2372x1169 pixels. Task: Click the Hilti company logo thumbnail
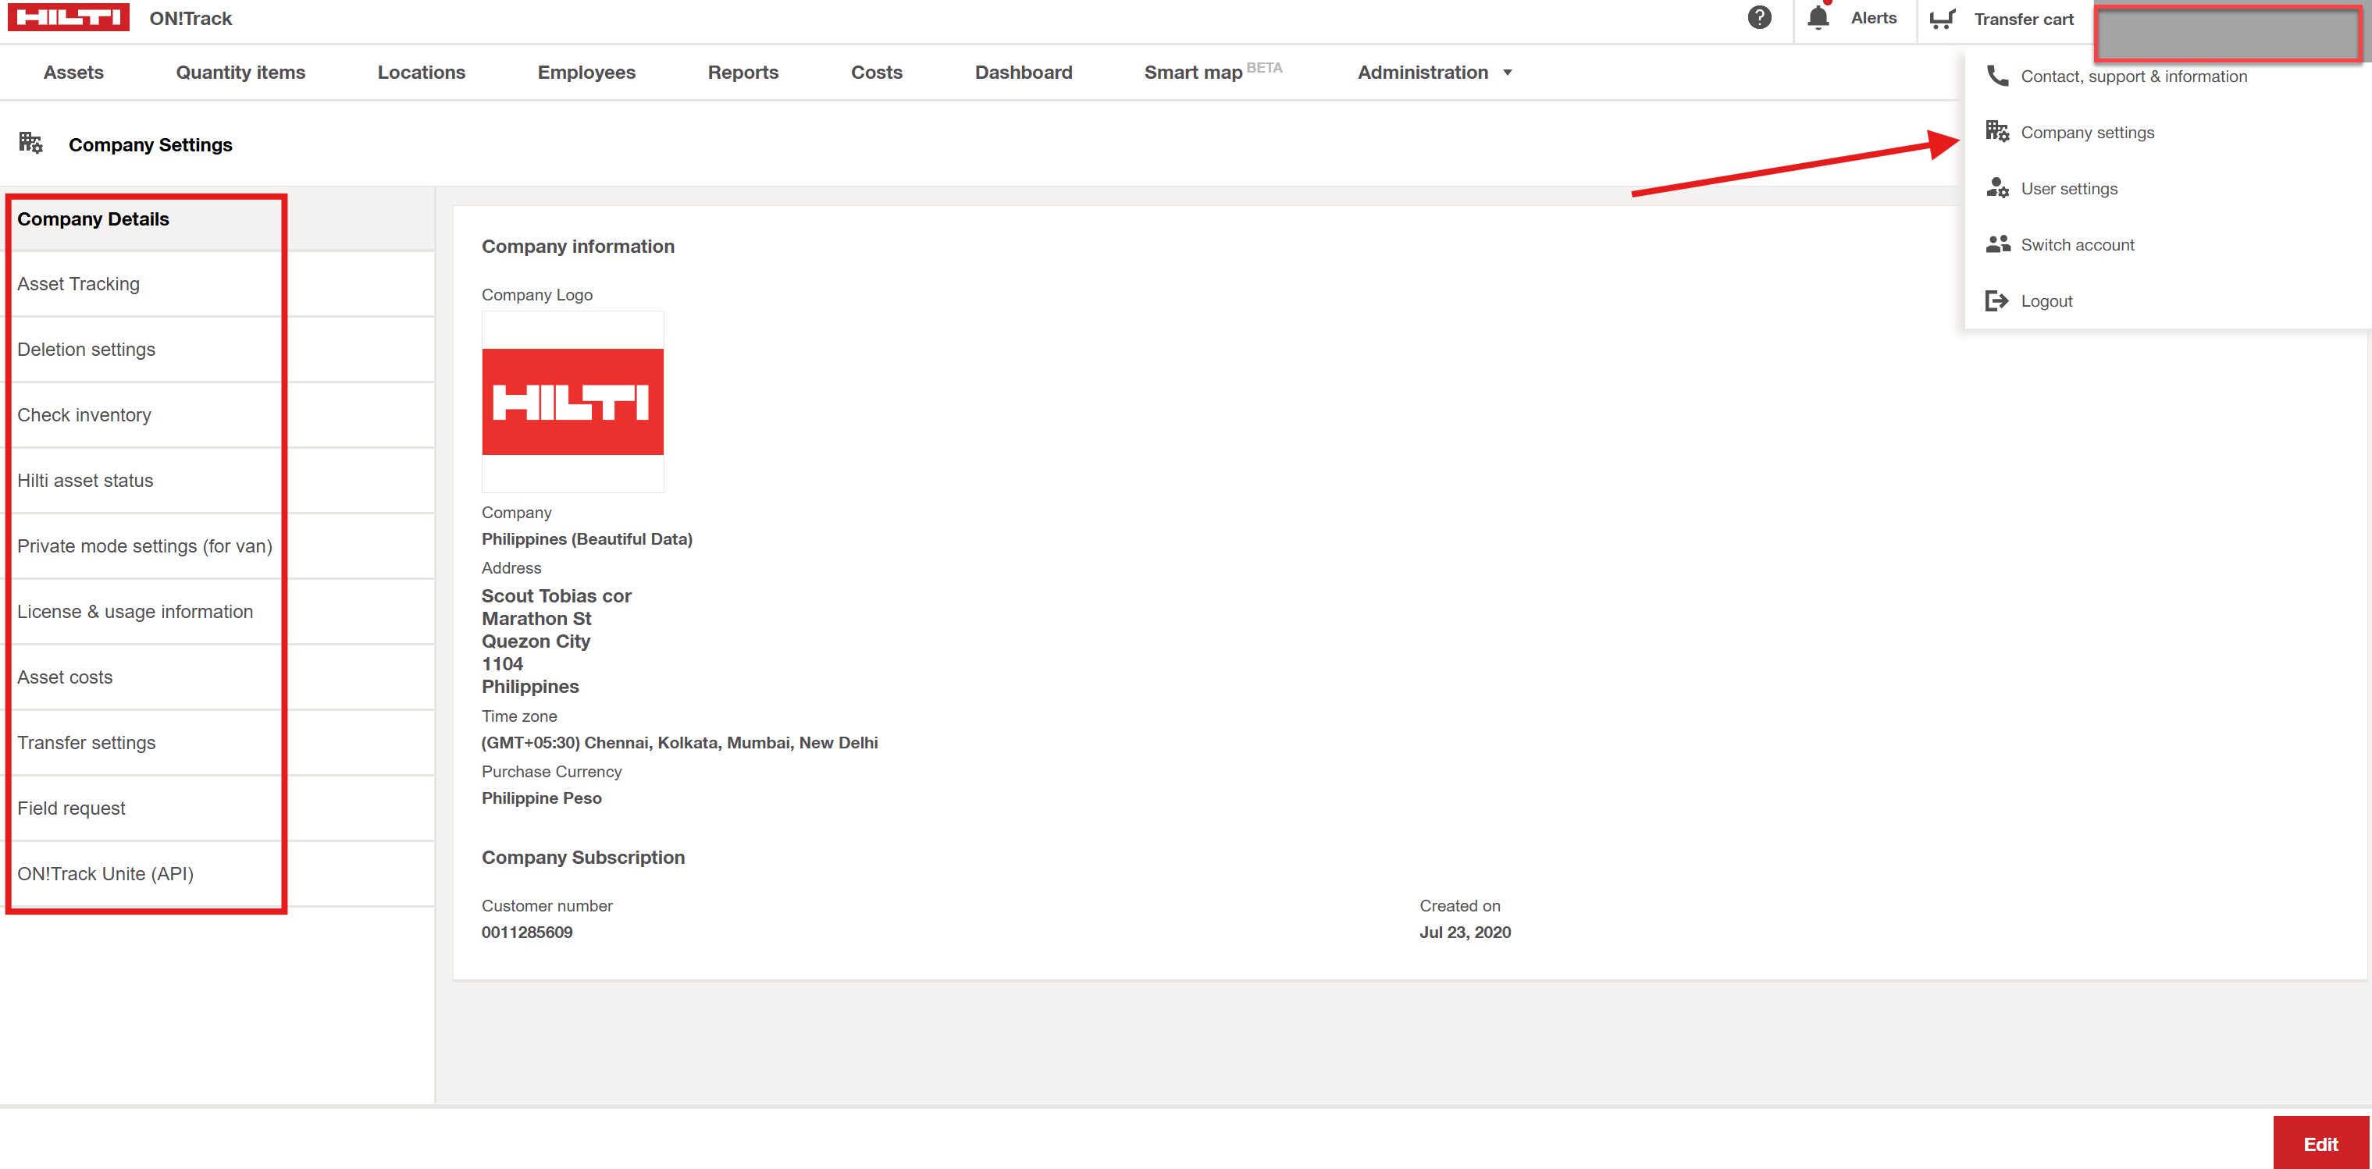pyautogui.click(x=573, y=401)
